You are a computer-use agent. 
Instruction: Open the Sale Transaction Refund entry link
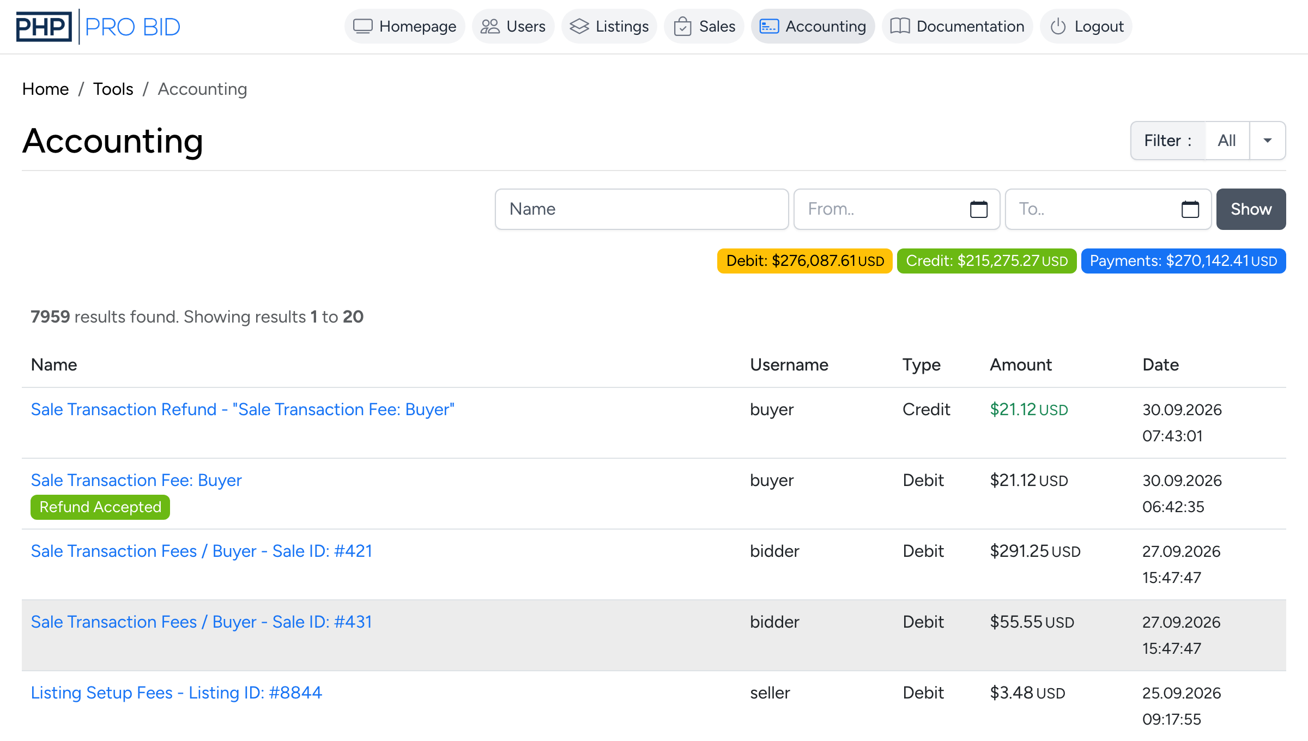click(243, 409)
